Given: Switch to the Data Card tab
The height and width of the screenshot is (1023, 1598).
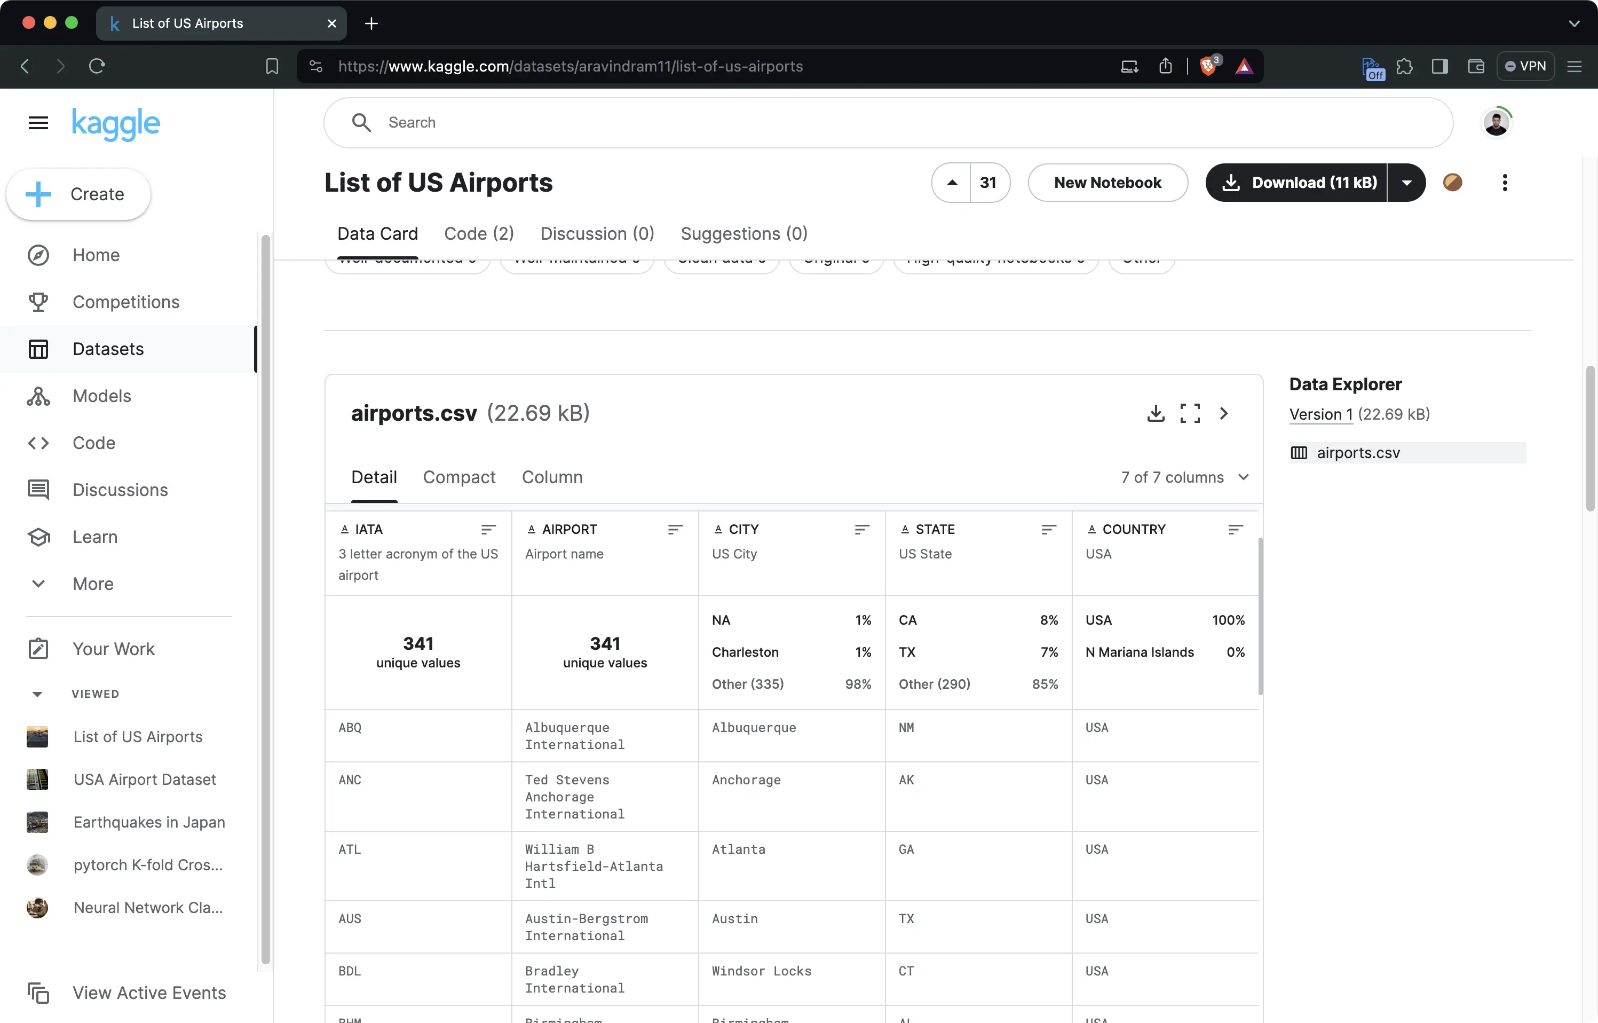Looking at the screenshot, I should point(378,234).
